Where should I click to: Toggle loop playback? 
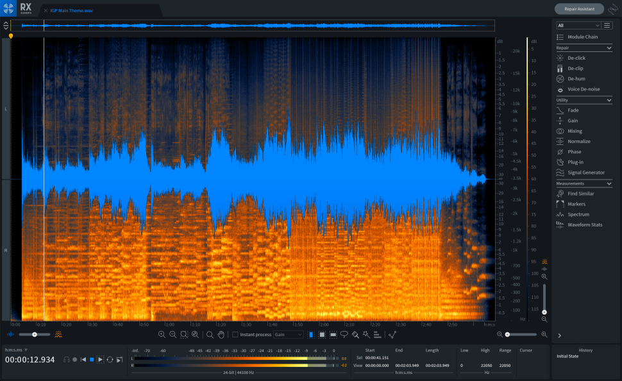(110, 360)
